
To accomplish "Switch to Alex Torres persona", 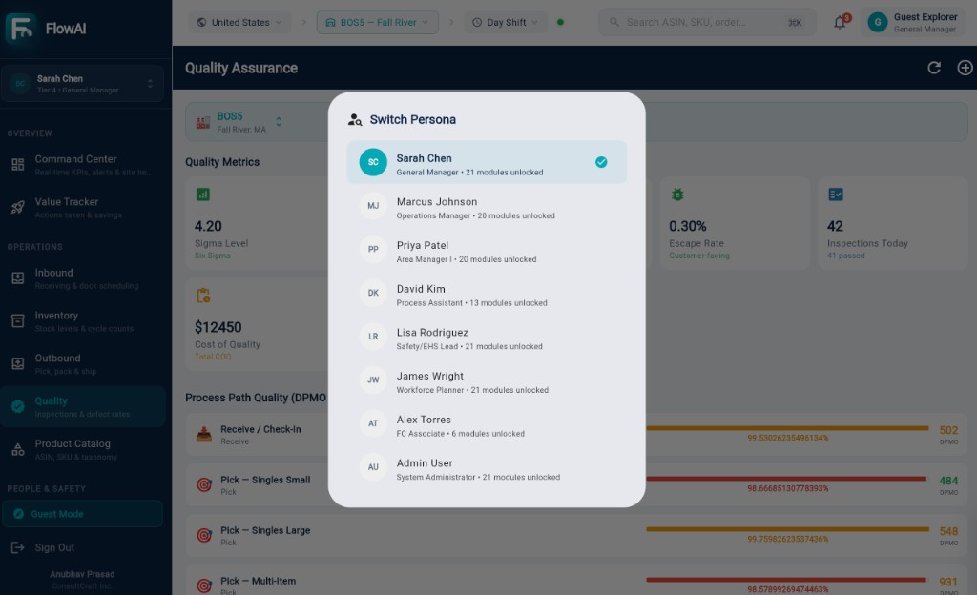I will pyautogui.click(x=487, y=424).
